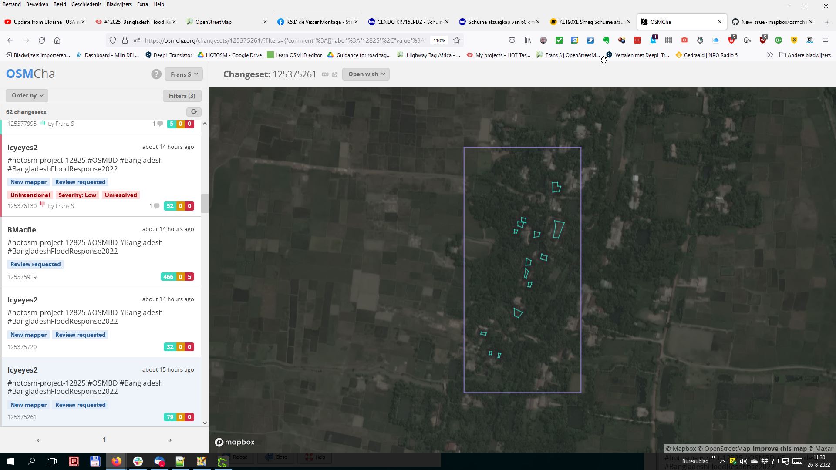836x470 pixels.
Task: Click the OSMCha help question mark icon
Action: pyautogui.click(x=156, y=74)
